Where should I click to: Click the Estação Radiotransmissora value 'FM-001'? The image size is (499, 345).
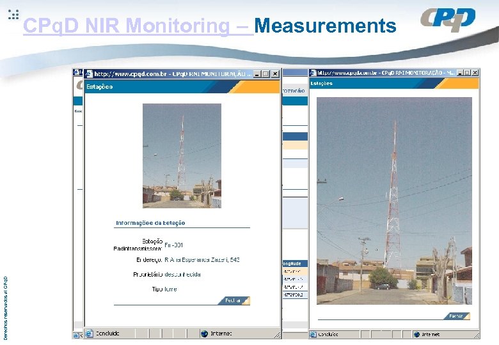174,245
